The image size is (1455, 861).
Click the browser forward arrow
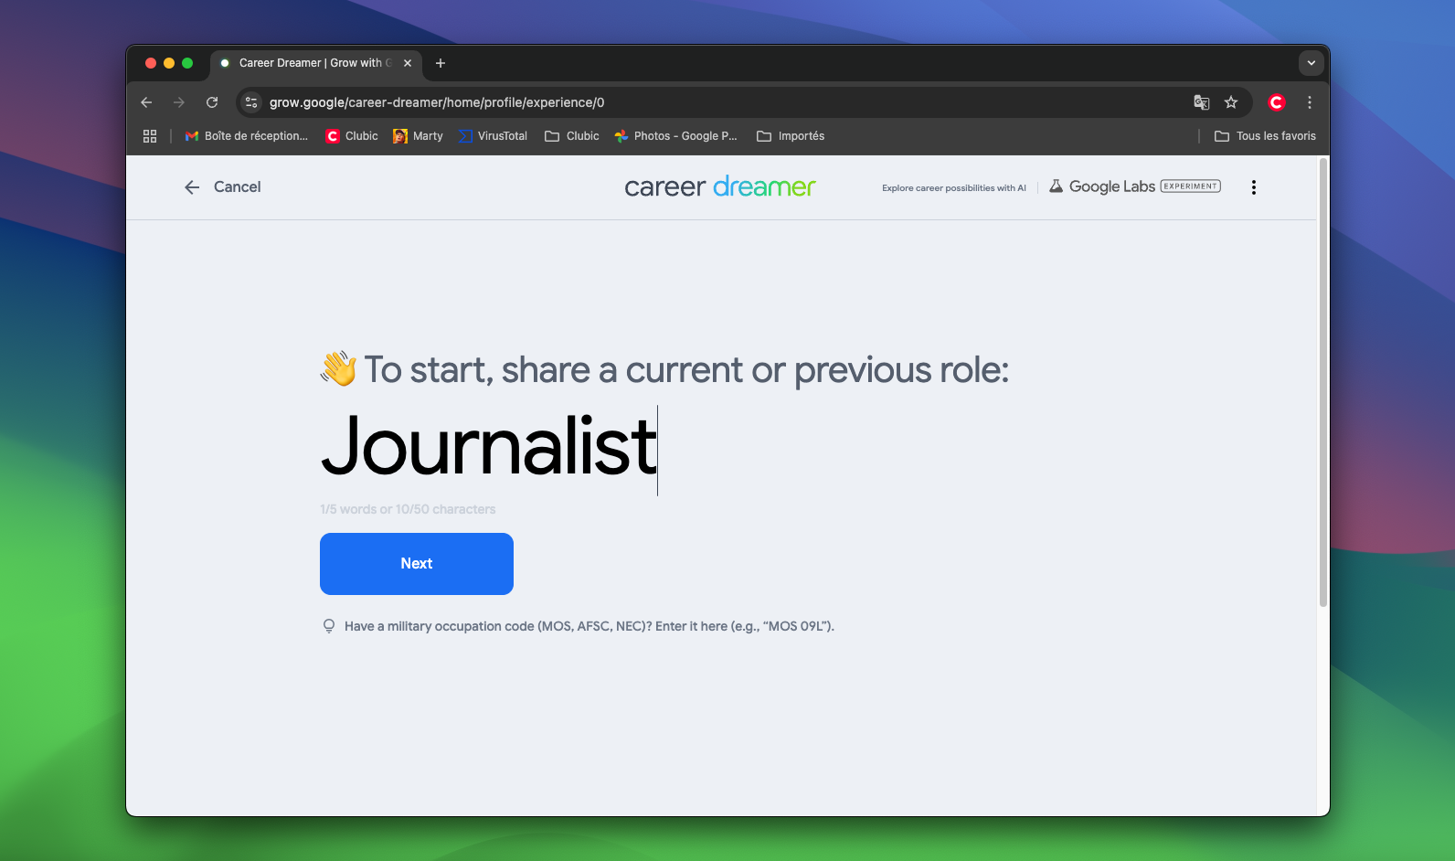coord(179,102)
